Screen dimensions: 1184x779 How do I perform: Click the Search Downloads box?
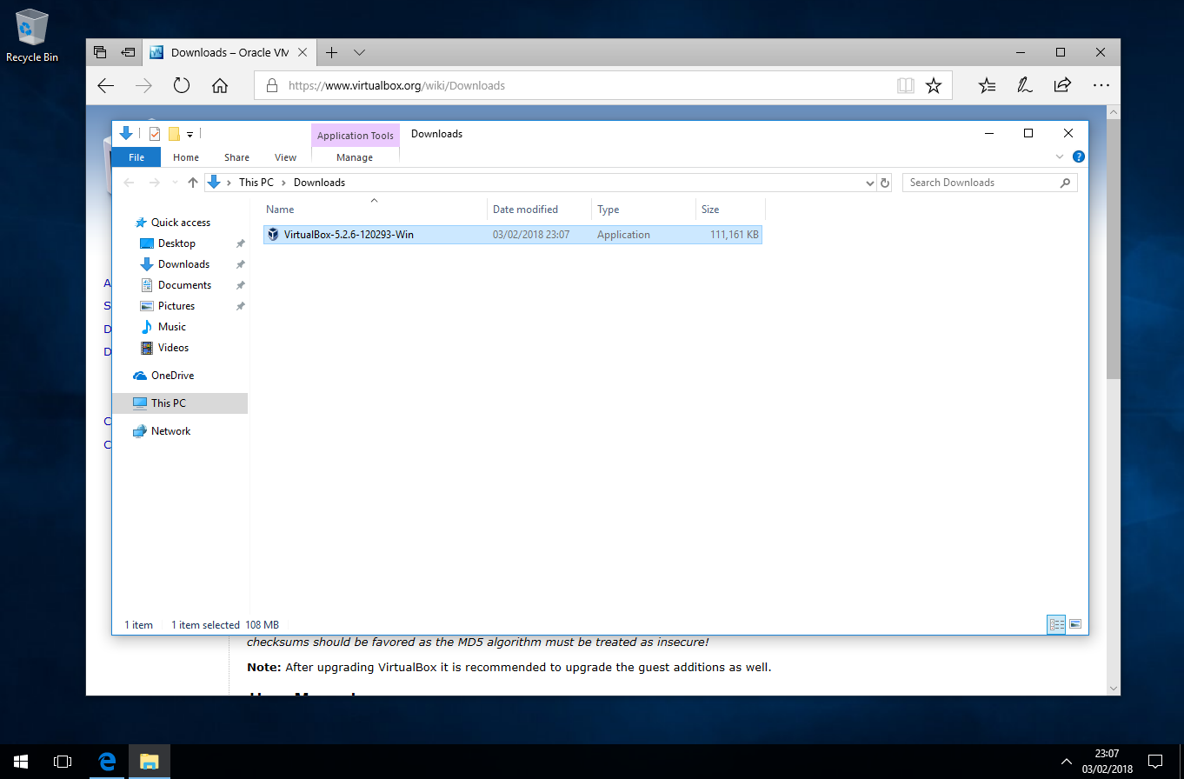[x=990, y=183]
